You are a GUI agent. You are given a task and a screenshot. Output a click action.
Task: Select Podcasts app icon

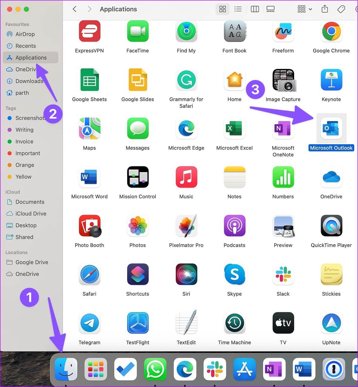234,226
